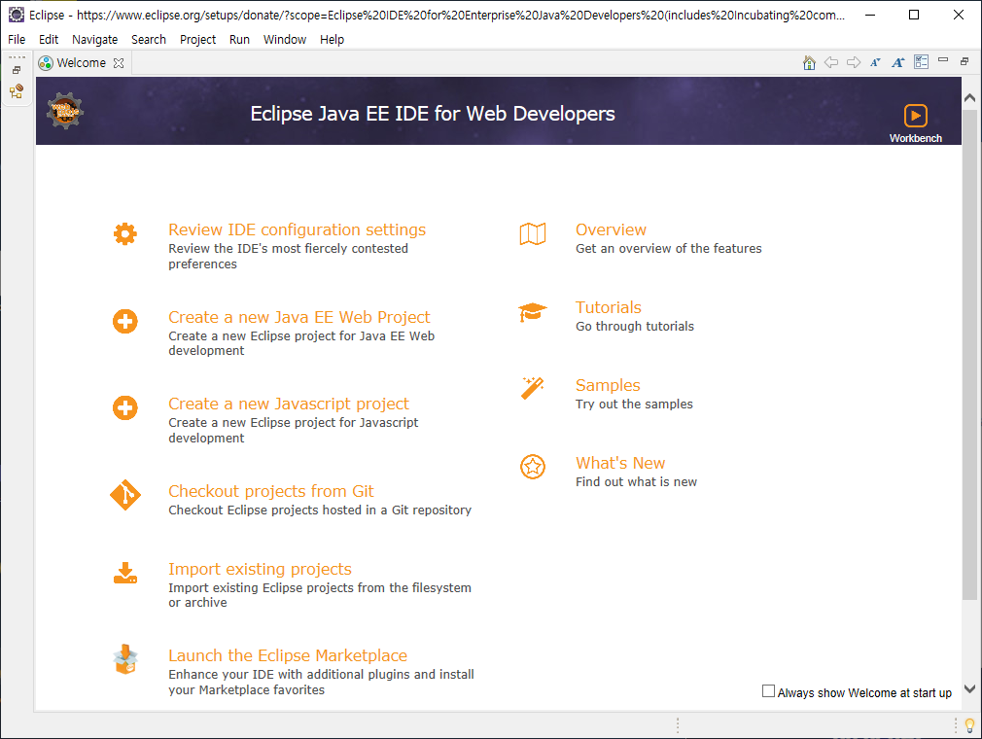The height and width of the screenshot is (739, 982).
Task: Open Create a new Java EE Web Project
Action: pyautogui.click(x=299, y=317)
